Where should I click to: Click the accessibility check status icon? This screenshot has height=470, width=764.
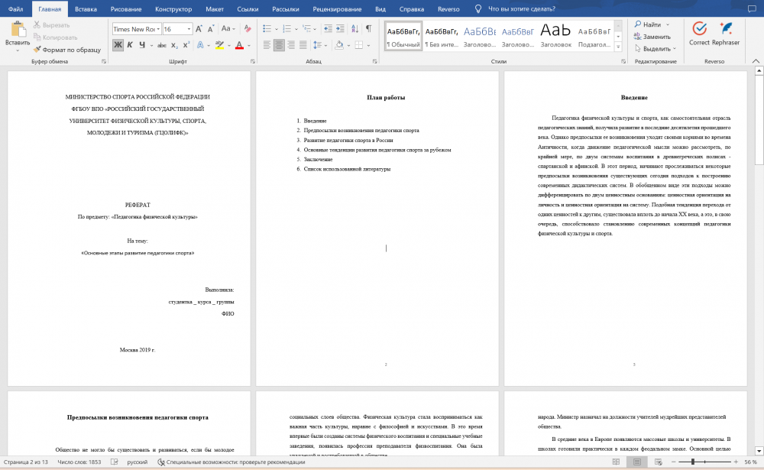coord(160,462)
